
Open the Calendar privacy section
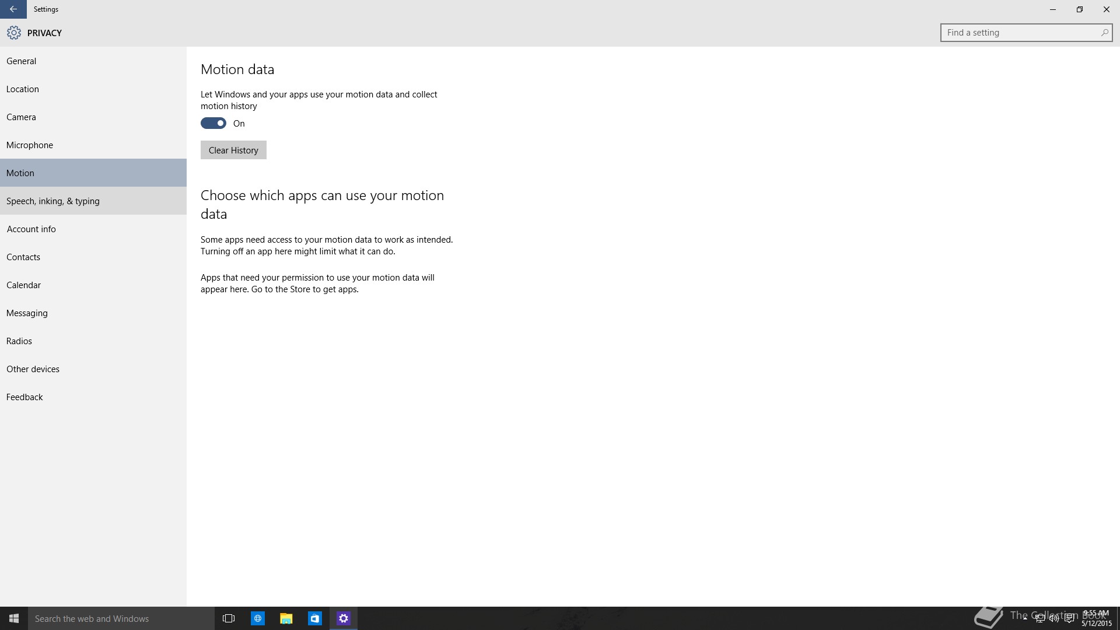(x=93, y=285)
